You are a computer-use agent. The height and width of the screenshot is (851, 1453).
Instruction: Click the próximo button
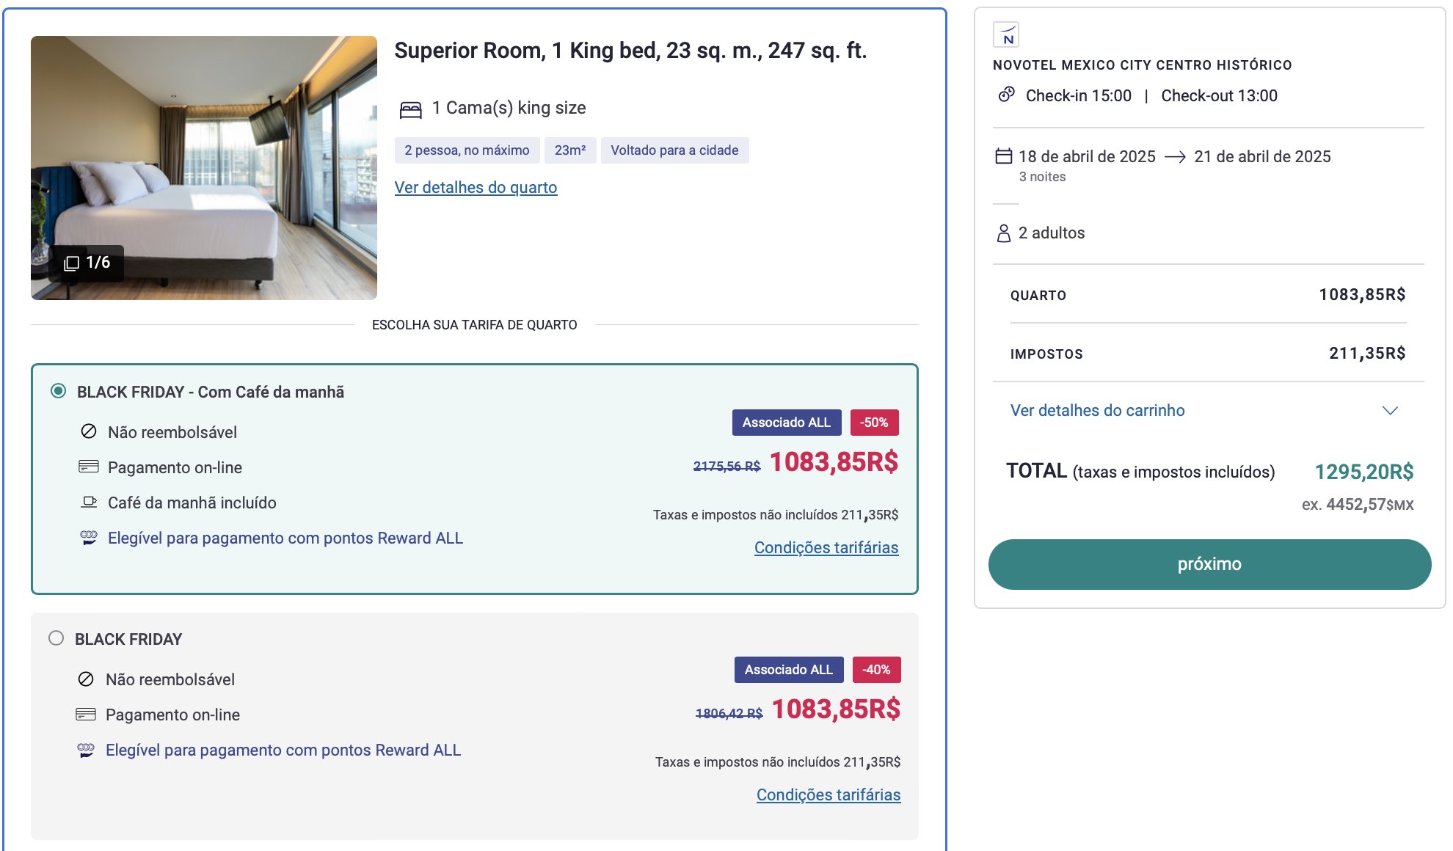click(x=1209, y=564)
